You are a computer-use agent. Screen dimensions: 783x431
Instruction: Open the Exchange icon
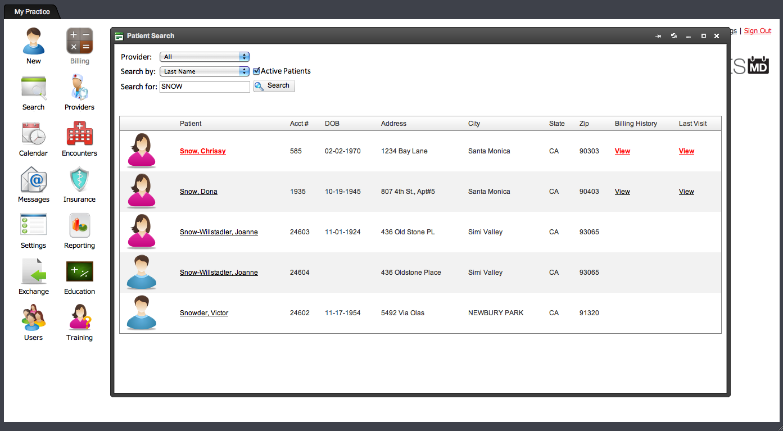[x=33, y=272]
